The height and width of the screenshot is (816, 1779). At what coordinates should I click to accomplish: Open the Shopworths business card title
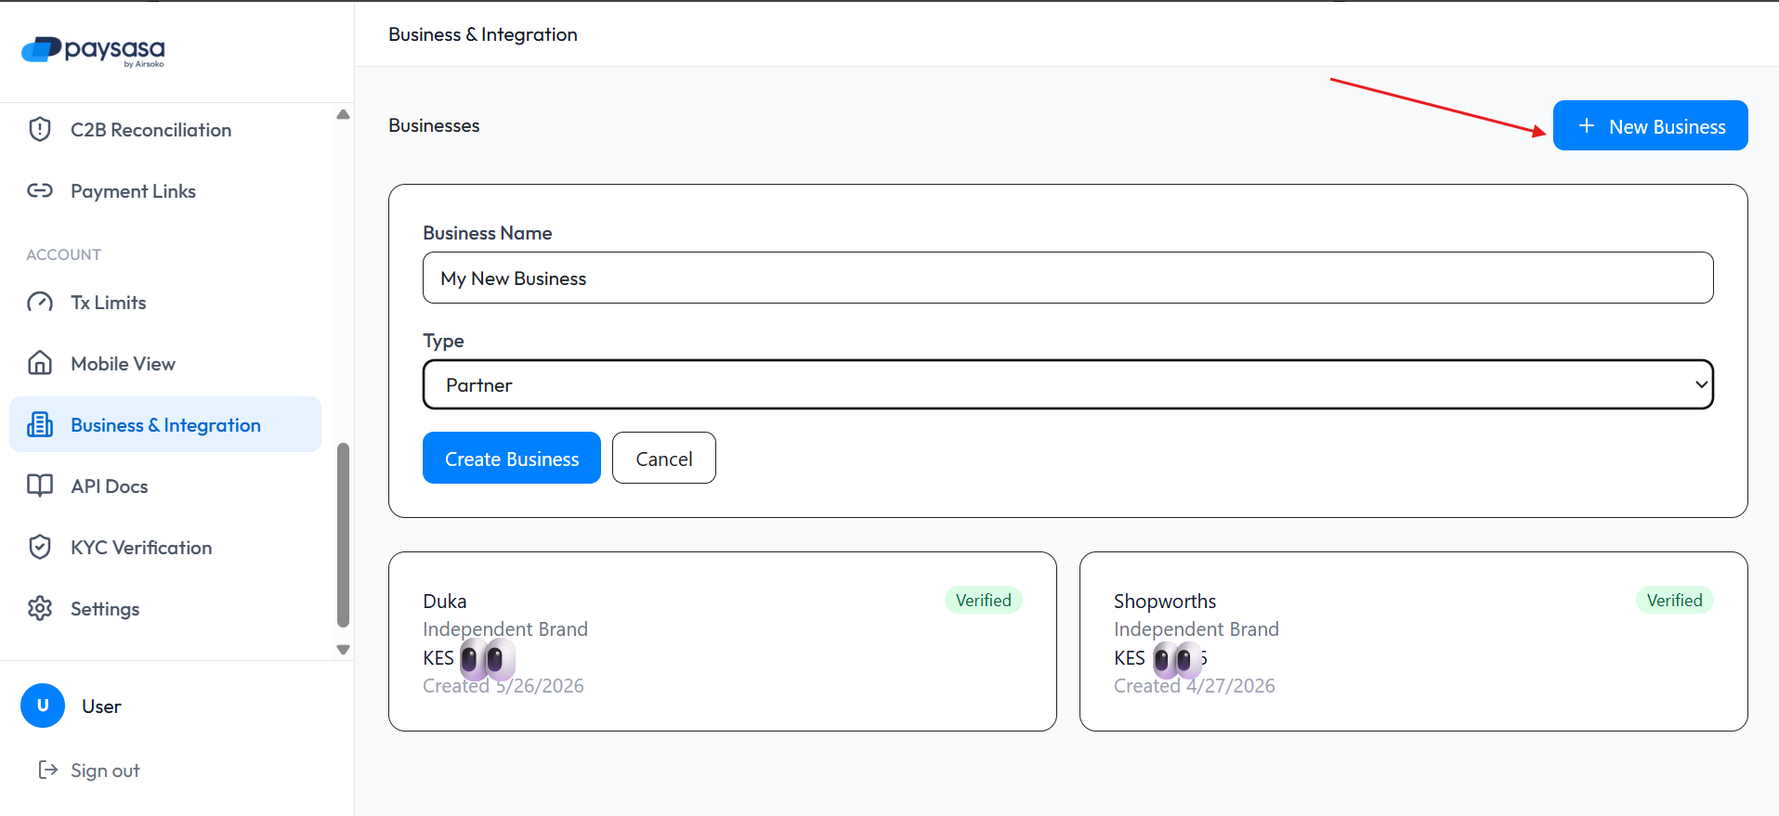click(1165, 601)
